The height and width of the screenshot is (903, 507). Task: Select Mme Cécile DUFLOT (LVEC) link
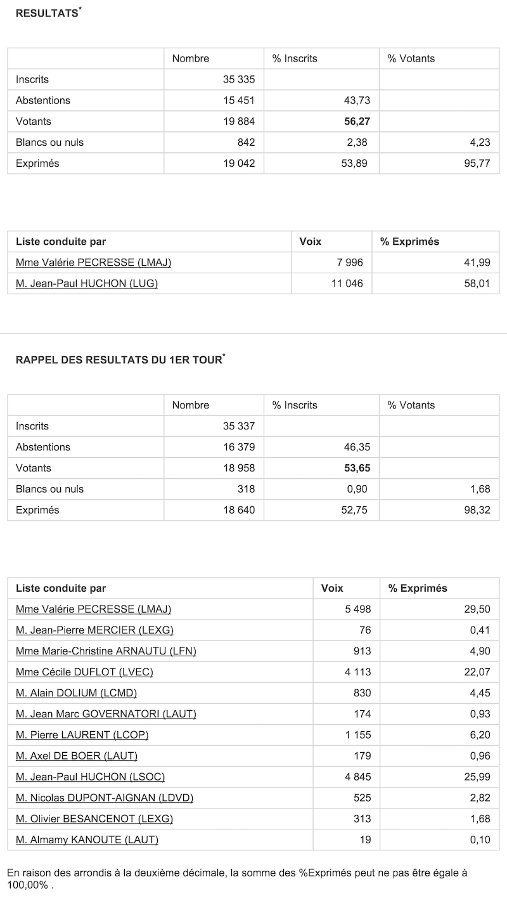point(84,672)
